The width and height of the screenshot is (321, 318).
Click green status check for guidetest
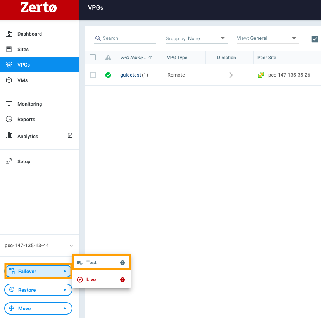point(108,75)
